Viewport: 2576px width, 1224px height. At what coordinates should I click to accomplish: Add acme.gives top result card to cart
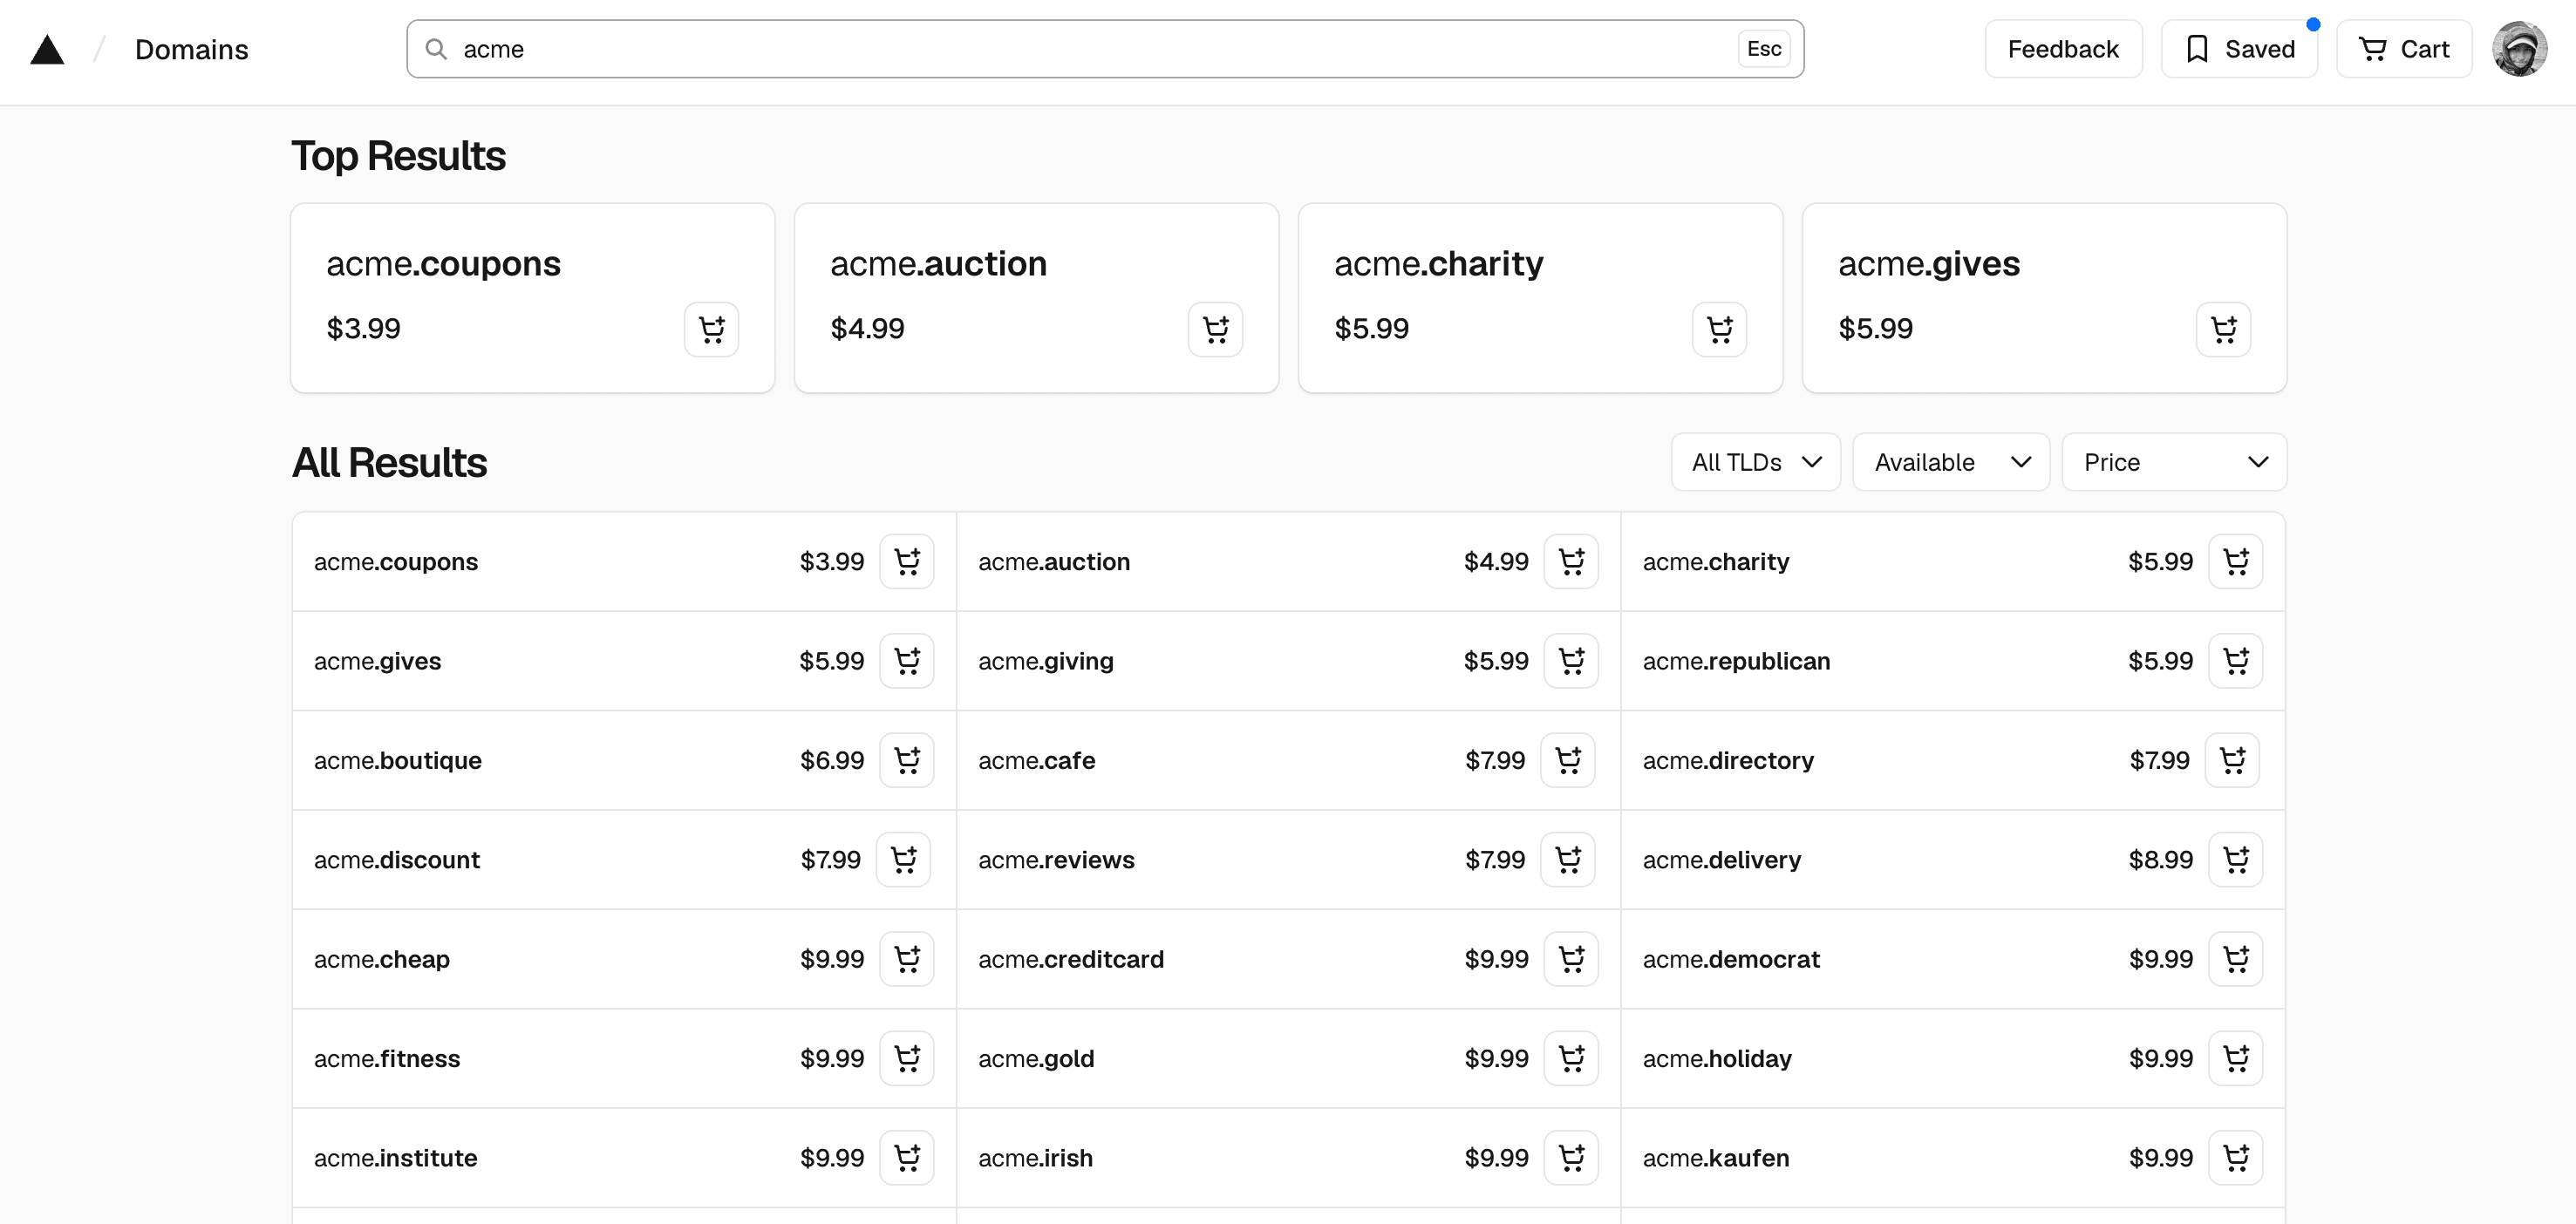point(2223,329)
